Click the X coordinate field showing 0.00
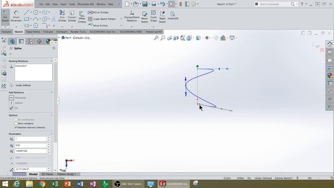 pyautogui.click(x=31, y=145)
